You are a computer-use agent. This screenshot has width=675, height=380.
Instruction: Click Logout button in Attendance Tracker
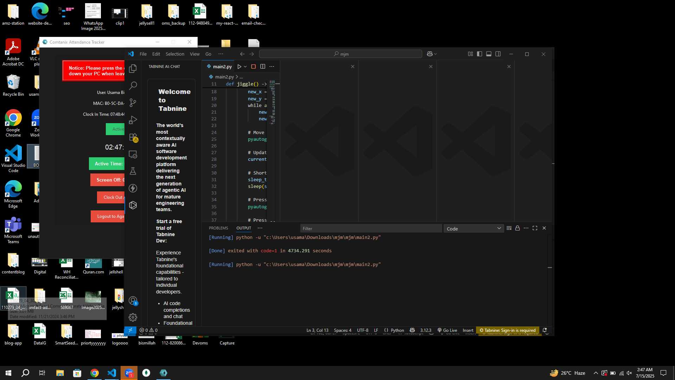(x=108, y=216)
